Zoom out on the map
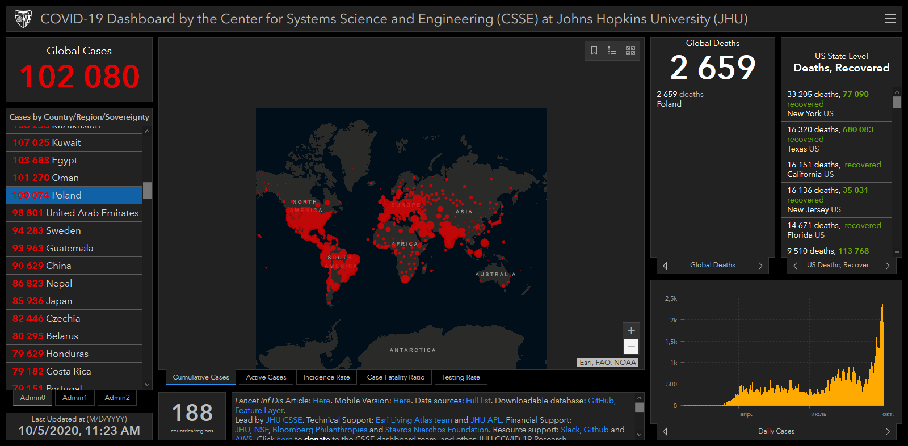Image resolution: width=908 pixels, height=446 pixels. tap(631, 346)
